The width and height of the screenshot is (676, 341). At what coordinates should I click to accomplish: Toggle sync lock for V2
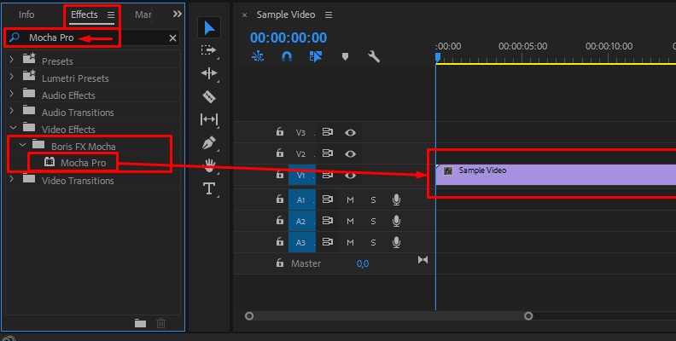tap(328, 153)
